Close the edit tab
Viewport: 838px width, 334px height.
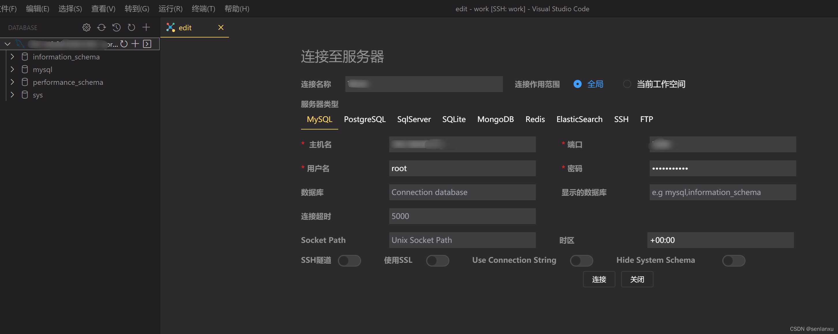(221, 28)
